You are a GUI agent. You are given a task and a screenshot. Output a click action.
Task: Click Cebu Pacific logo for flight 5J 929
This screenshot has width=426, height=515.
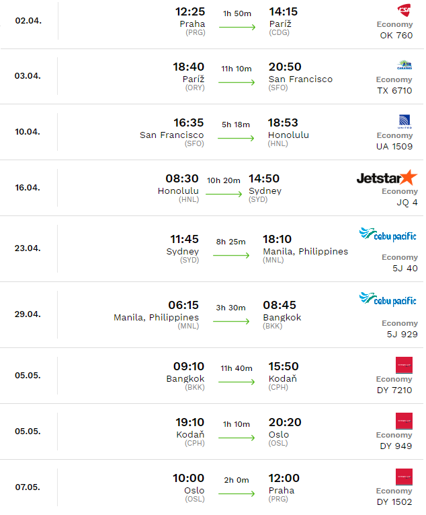click(388, 299)
